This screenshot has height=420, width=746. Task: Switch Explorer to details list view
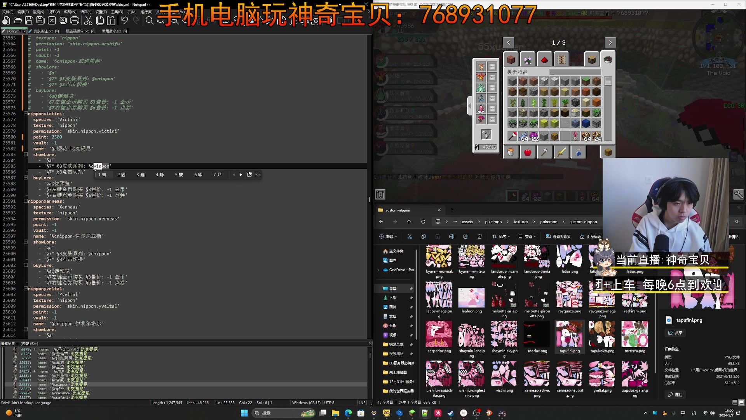tap(735, 402)
